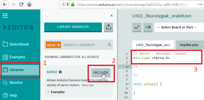Open the Arduino Create apps grid icon
Screen dimensions: 204x100
point(5,16)
